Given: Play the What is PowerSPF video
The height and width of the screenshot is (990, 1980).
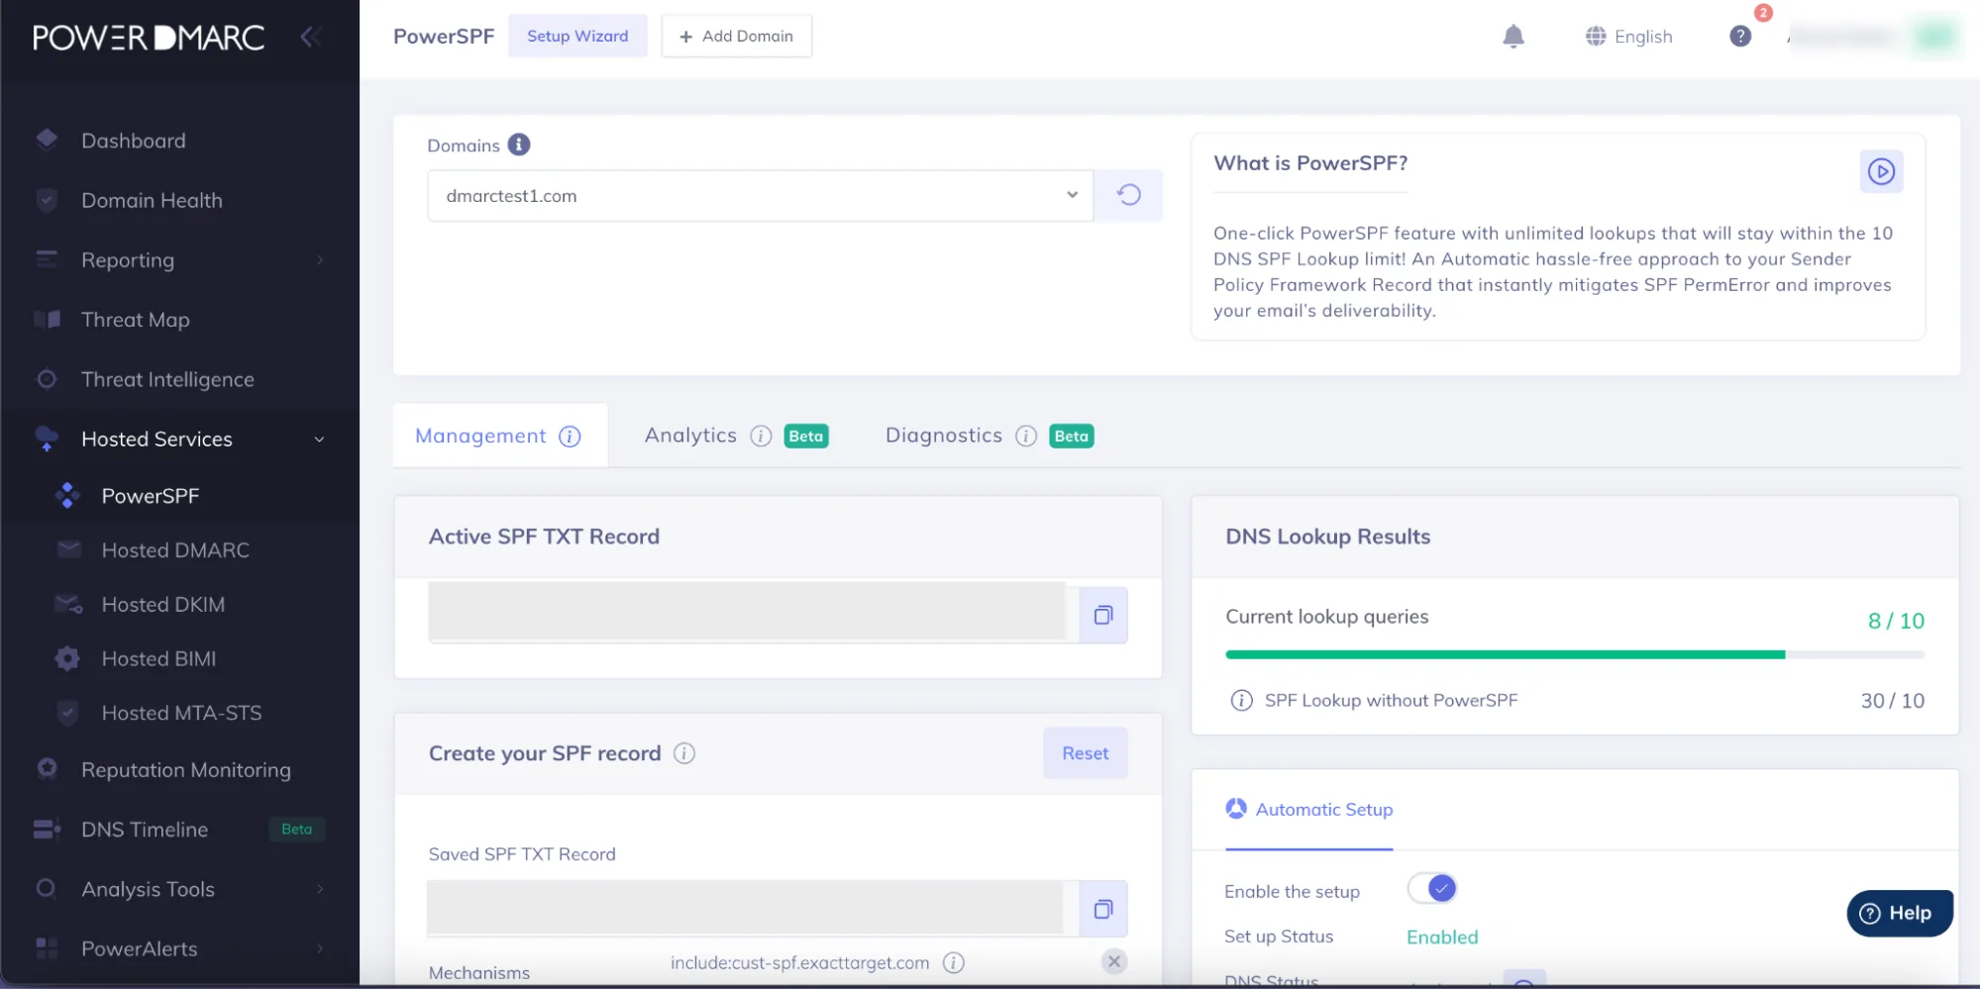Looking at the screenshot, I should (x=1880, y=171).
